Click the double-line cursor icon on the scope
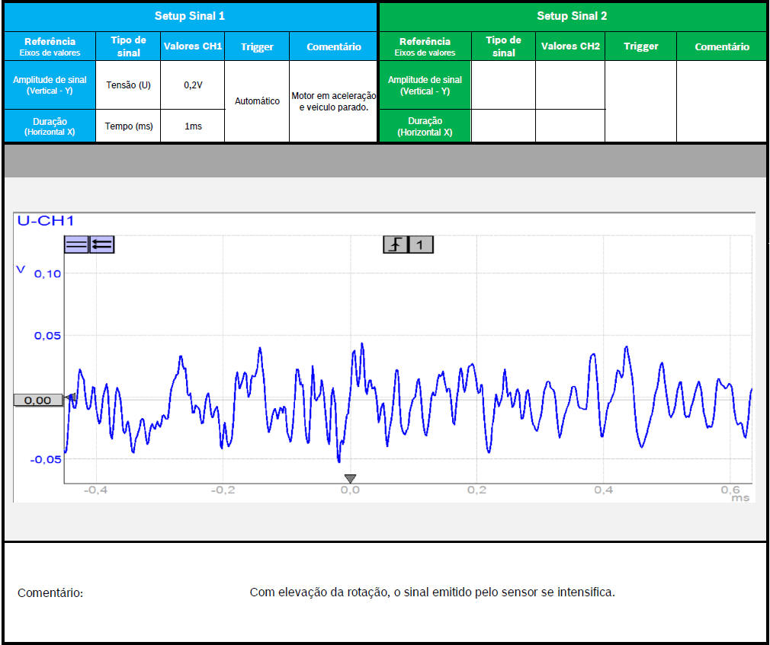770x645 pixels. click(76, 244)
